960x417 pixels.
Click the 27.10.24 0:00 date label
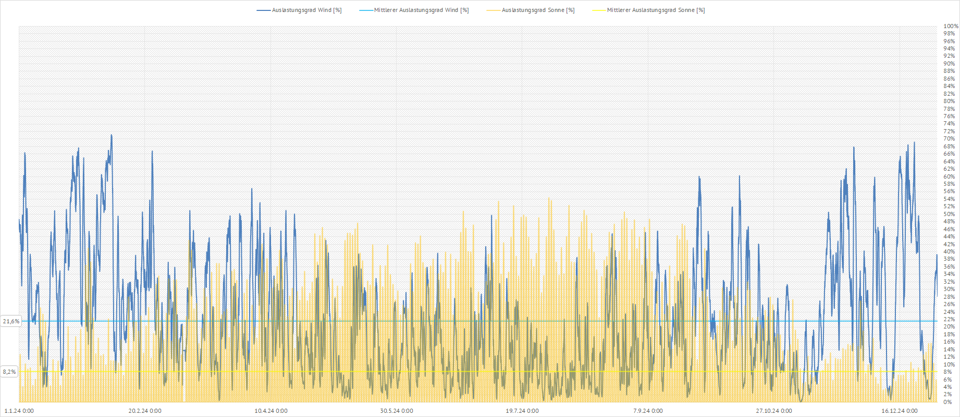(x=774, y=411)
